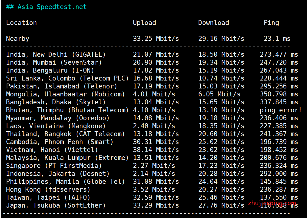Select 'Bangladesh, Dhaka (Skytel)' row label
This screenshot has height=218, width=307.
56,102
